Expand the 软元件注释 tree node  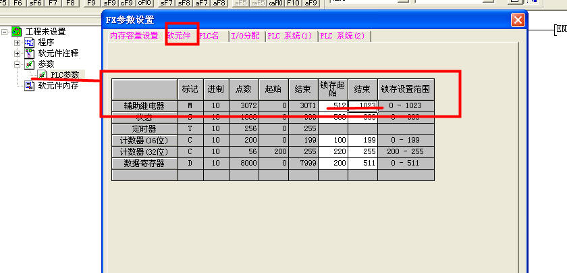tap(18, 53)
